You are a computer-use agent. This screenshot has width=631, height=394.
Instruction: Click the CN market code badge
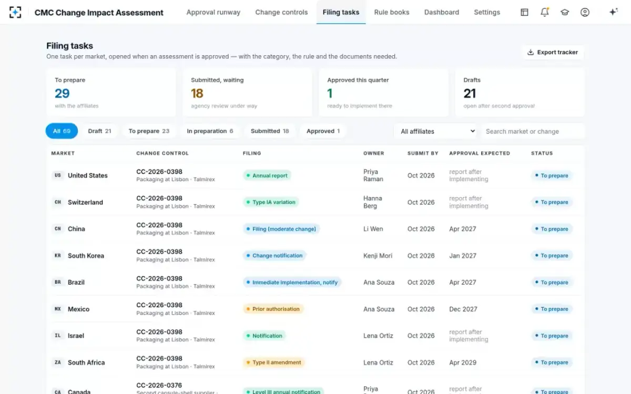click(58, 229)
